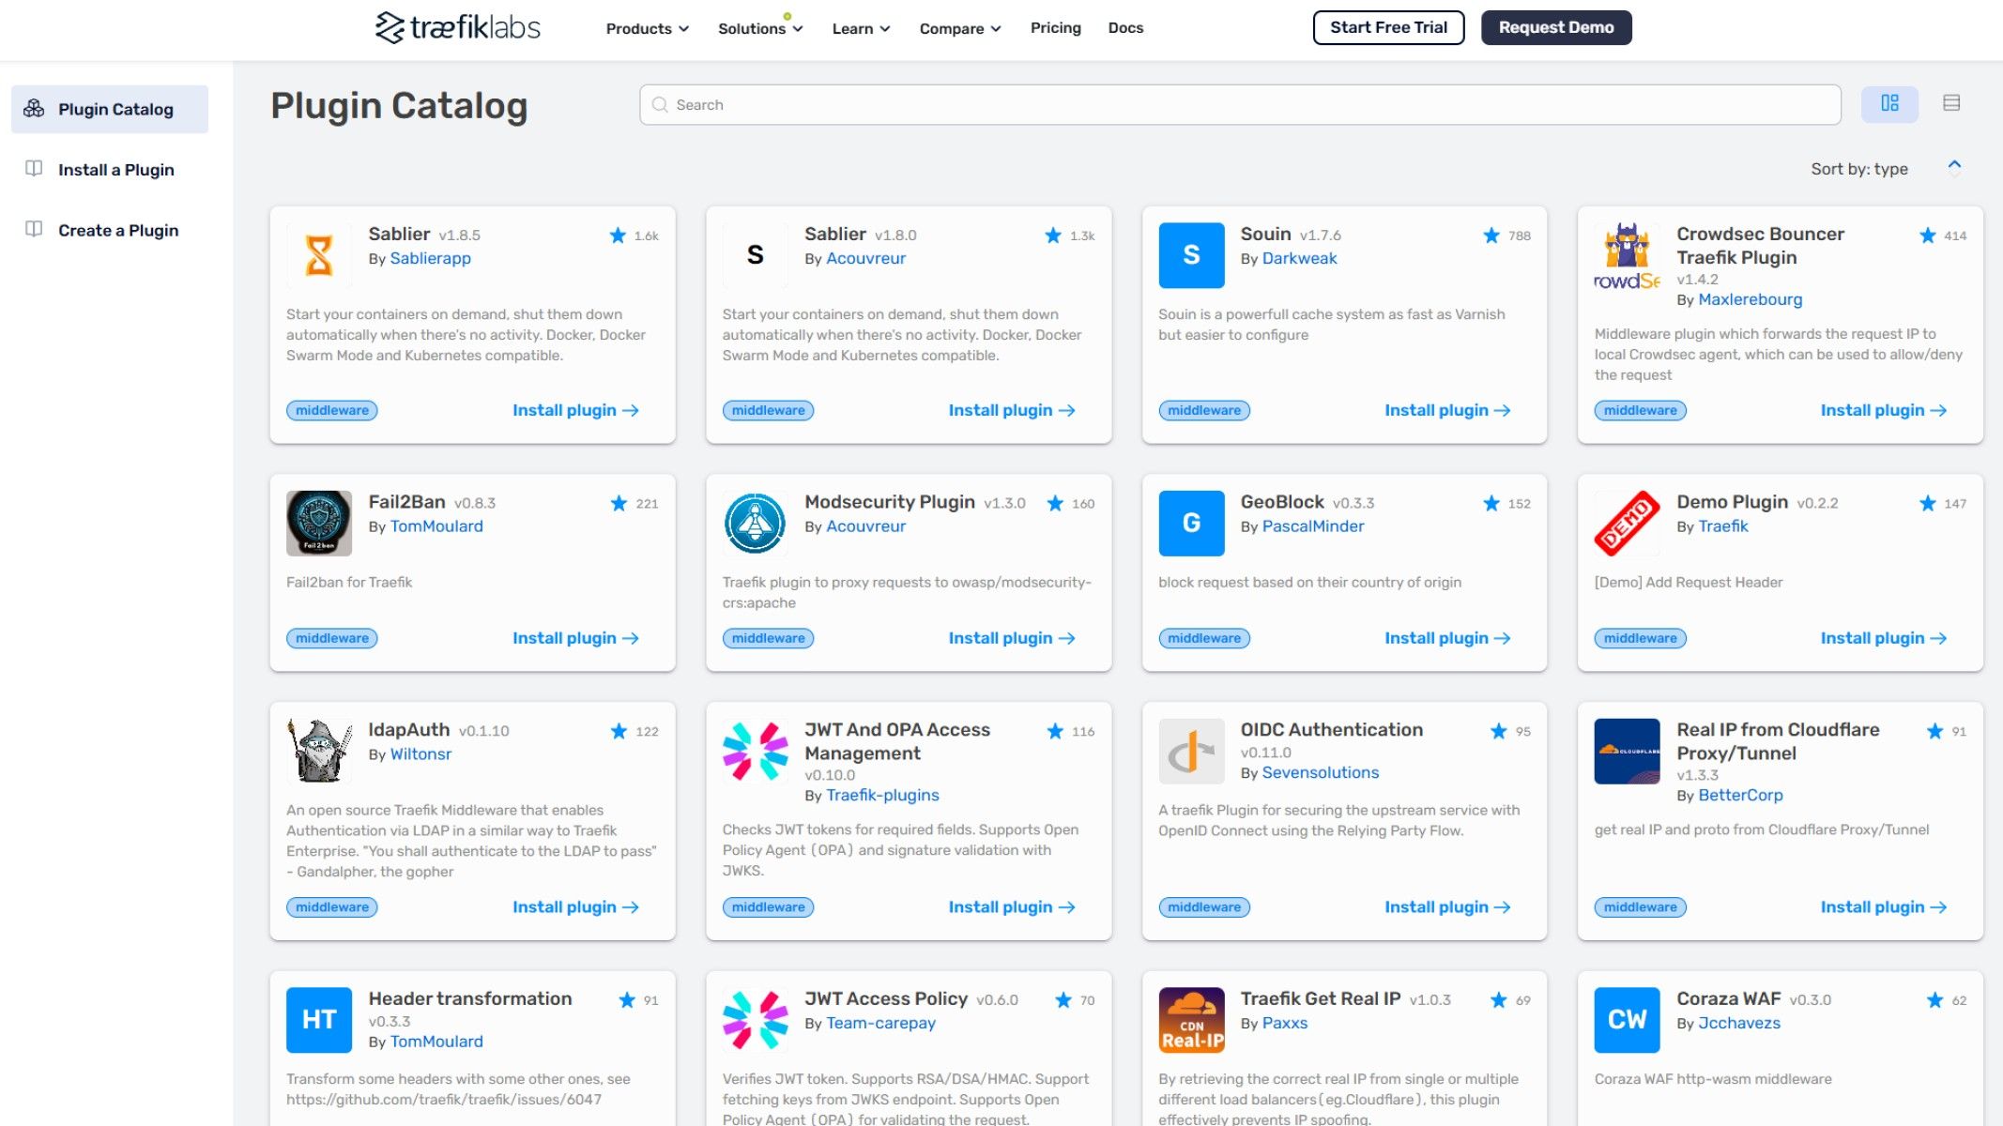Click the Fail2Ban plugin logo

point(319,524)
